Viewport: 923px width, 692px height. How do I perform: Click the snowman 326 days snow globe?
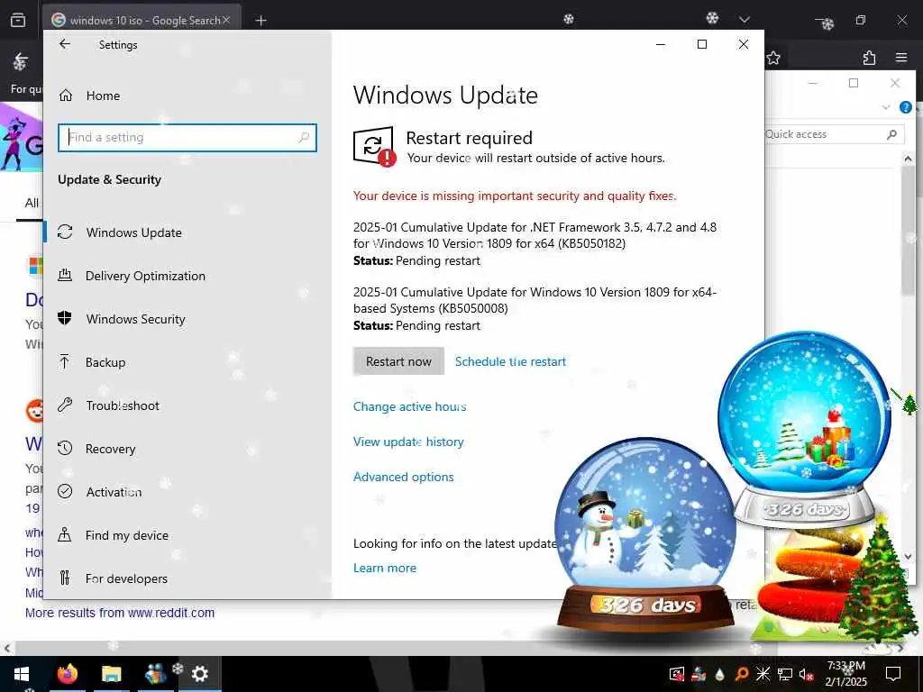pos(645,535)
